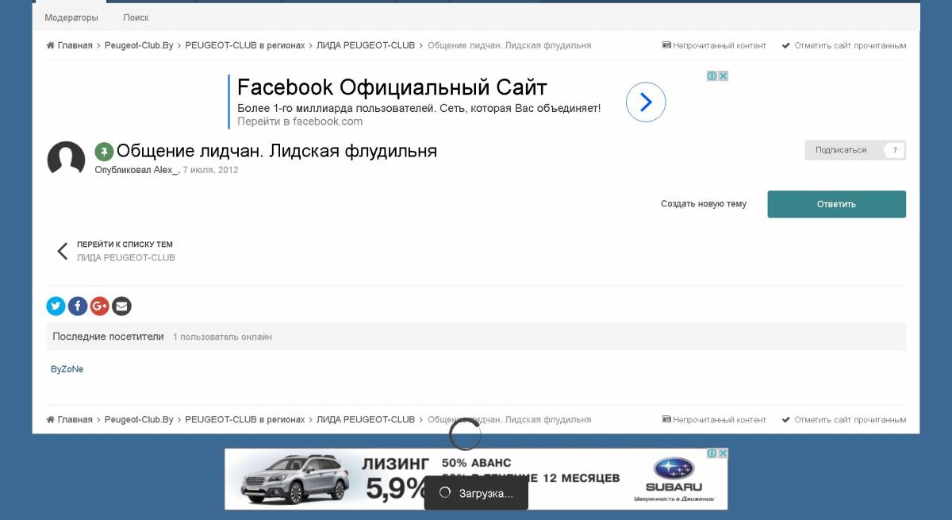Share topic via email envelope icon
This screenshot has width=952, height=520.
click(x=121, y=306)
